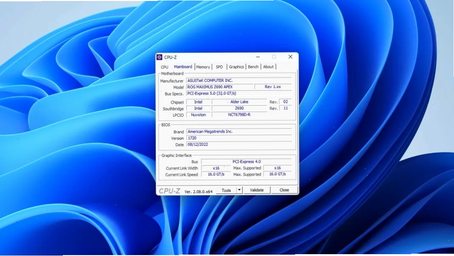Minimize the CPU-Z window

pos(258,57)
